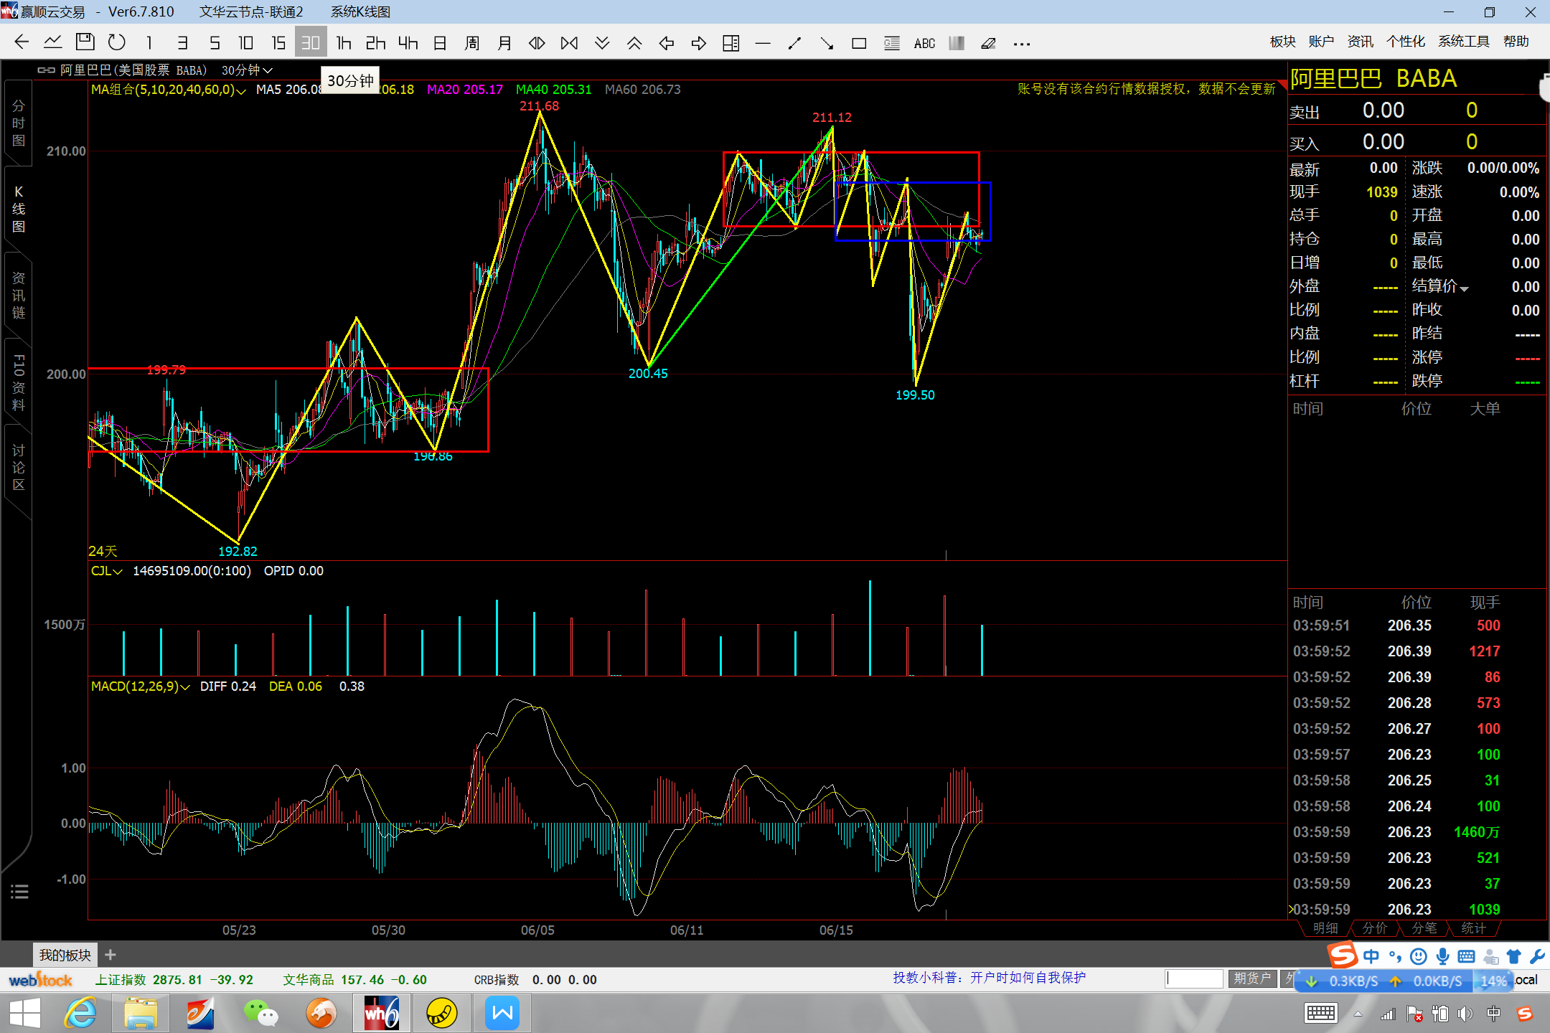This screenshot has height=1033, width=1550.
Task: Switch to the 分笔 tab
Action: point(1424,928)
